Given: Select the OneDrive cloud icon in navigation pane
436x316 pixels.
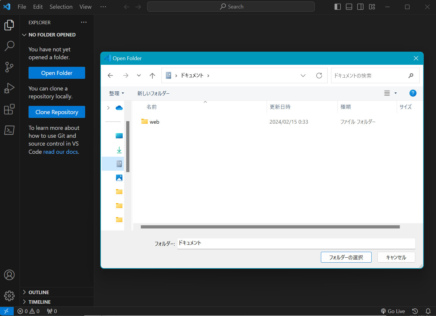Looking at the screenshot, I should point(119,108).
